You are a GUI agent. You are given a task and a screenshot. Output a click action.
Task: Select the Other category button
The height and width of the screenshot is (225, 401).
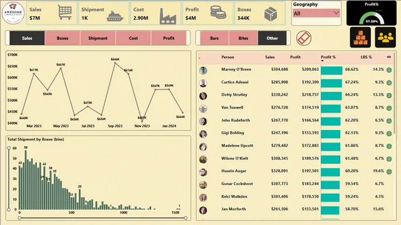[272, 38]
